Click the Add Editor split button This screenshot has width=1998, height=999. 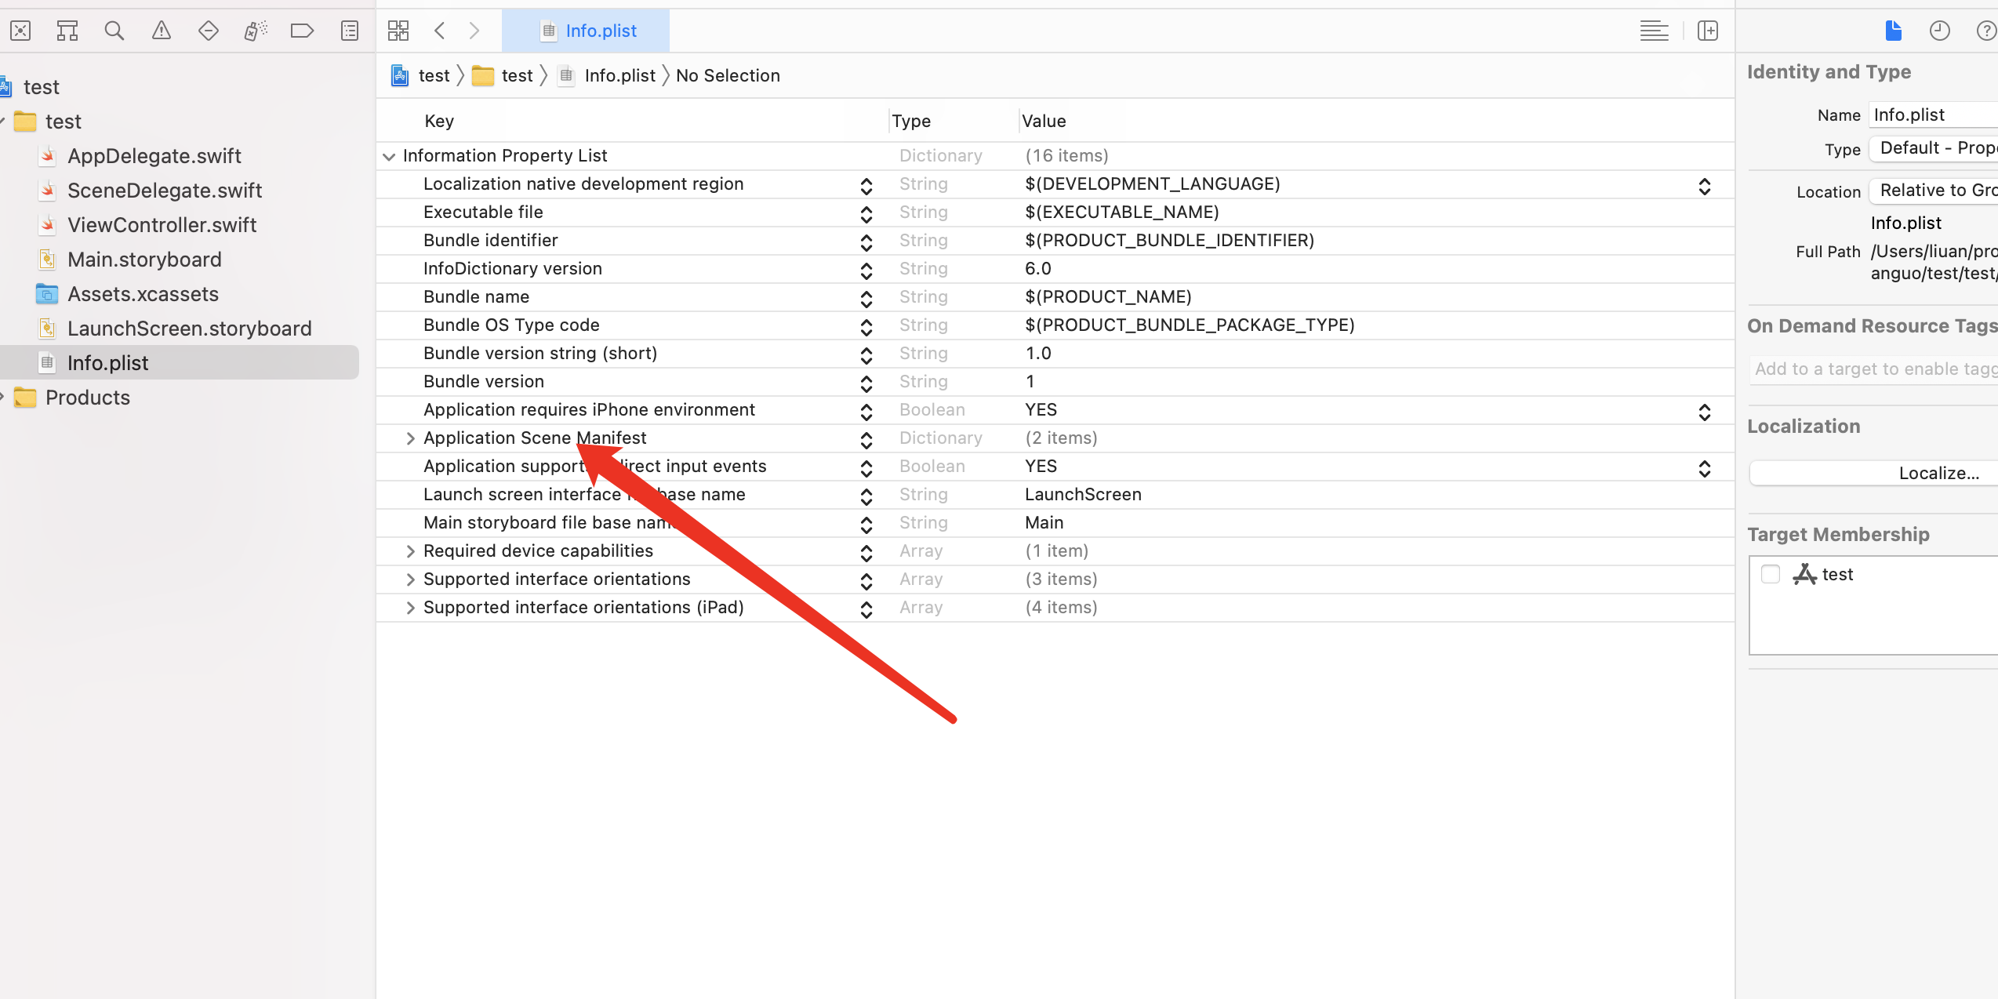pyautogui.click(x=1708, y=31)
